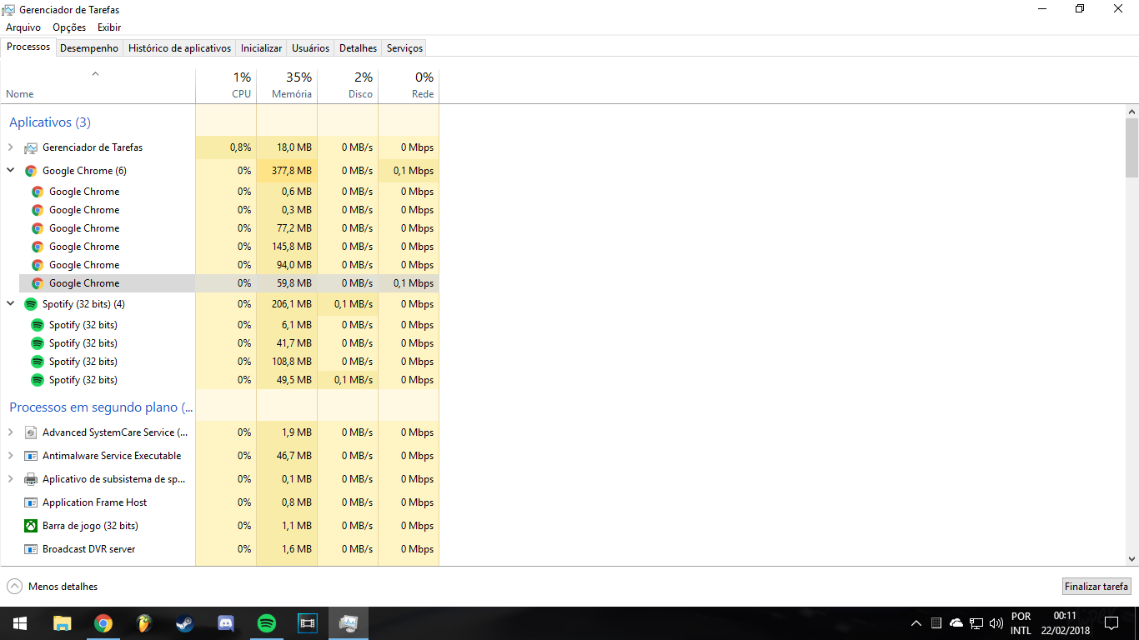Open the Windows Start menu

point(20,623)
